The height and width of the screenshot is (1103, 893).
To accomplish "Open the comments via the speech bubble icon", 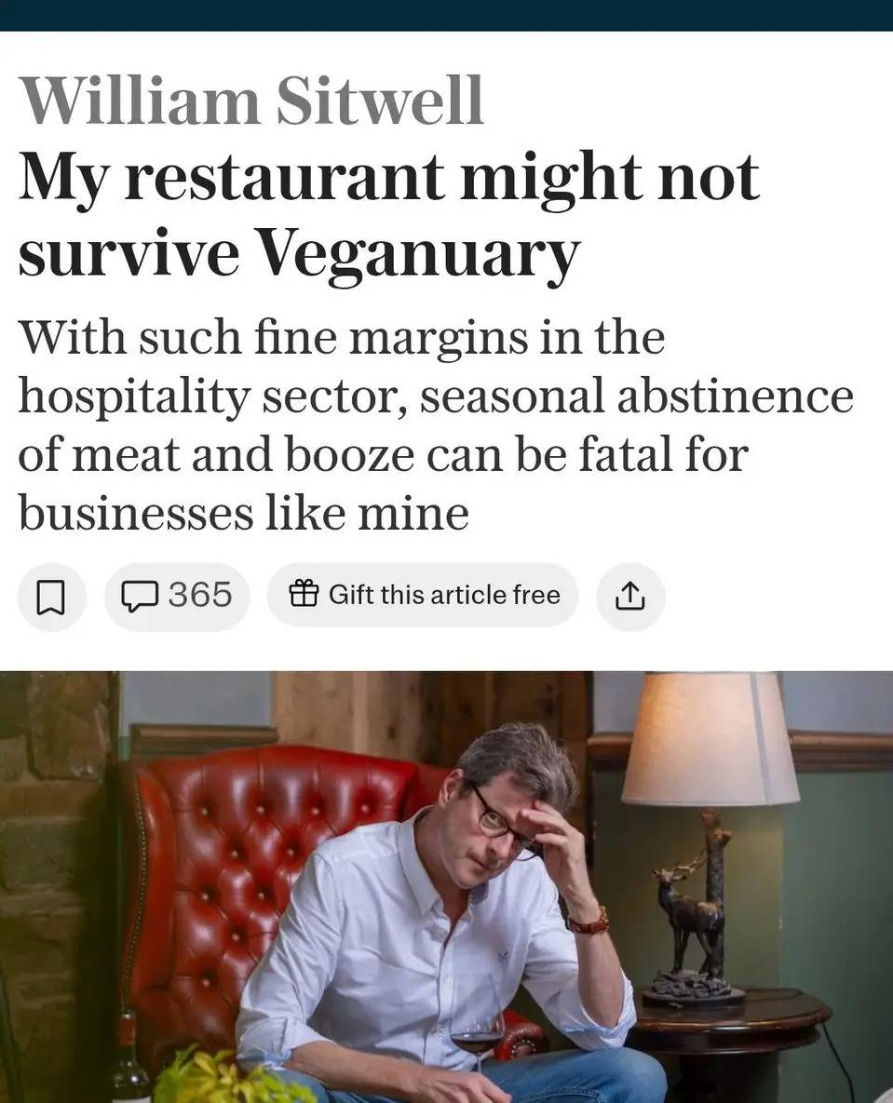I will [x=139, y=596].
